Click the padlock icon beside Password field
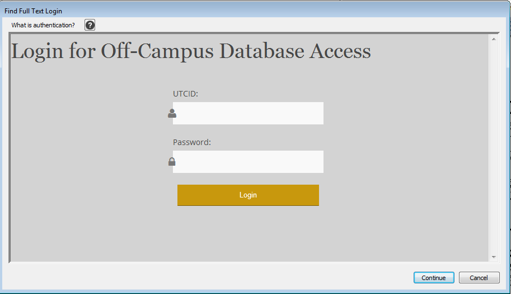This screenshot has width=511, height=294. coord(172,162)
